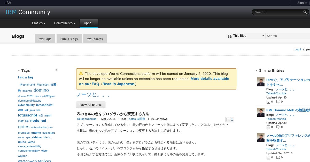Open the IBM Community logo link
Image resolution: width=310 pixels, height=162 pixels.
28,12
